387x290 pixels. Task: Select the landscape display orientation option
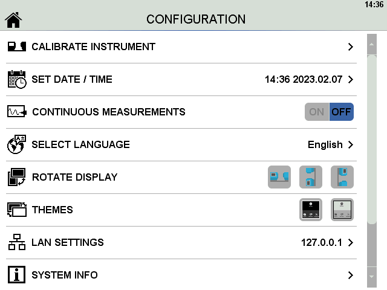tap(279, 177)
